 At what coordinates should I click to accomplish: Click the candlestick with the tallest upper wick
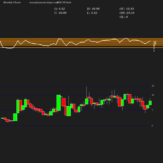87,101
